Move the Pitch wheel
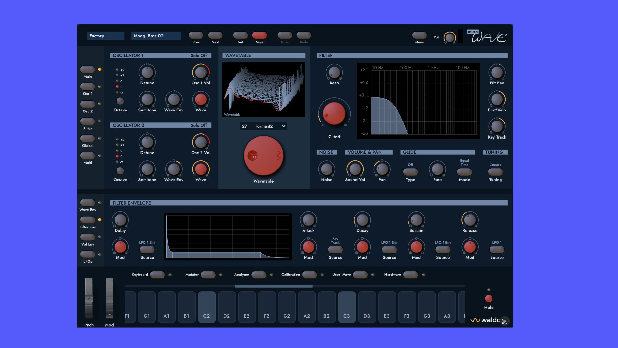 89,298
